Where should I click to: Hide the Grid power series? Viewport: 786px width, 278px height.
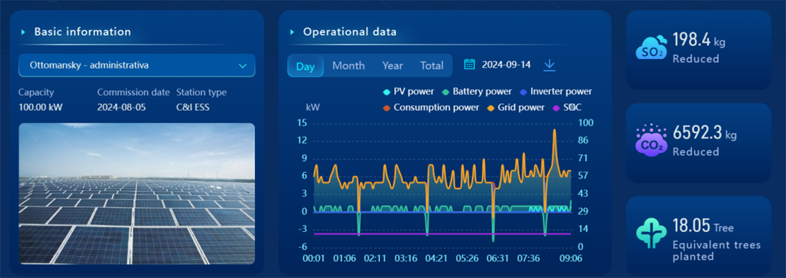click(515, 107)
